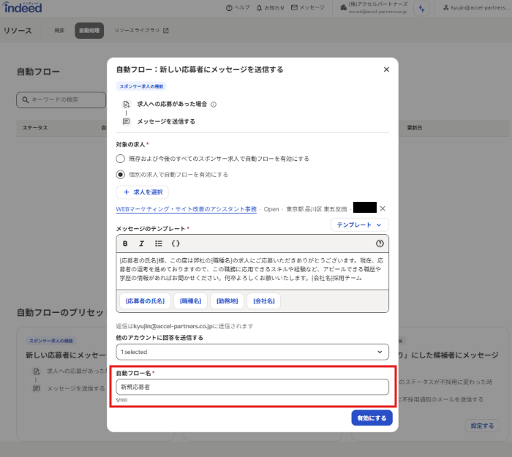The image size is (512, 457).
Task: Click the 求人を選択 button
Action: pos(143,192)
